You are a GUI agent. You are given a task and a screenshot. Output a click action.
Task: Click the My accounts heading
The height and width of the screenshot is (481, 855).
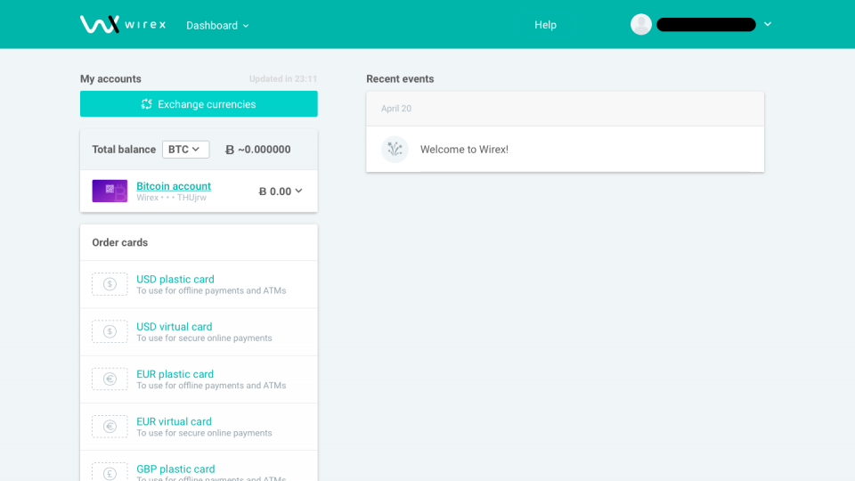pyautogui.click(x=110, y=79)
